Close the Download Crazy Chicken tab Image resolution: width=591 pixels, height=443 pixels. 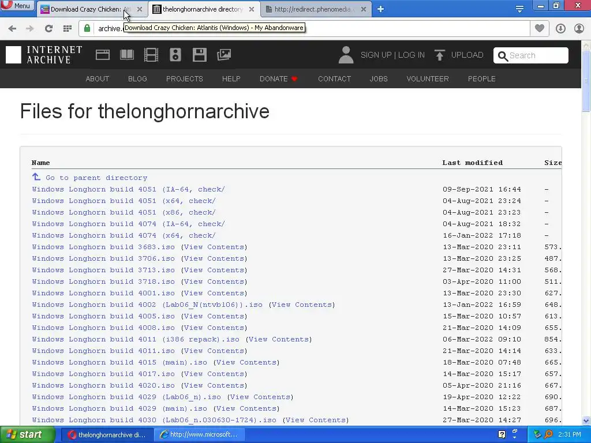coord(140,9)
